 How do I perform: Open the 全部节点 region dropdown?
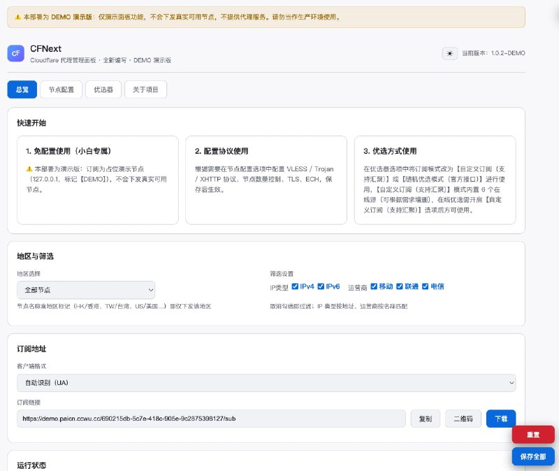86,290
